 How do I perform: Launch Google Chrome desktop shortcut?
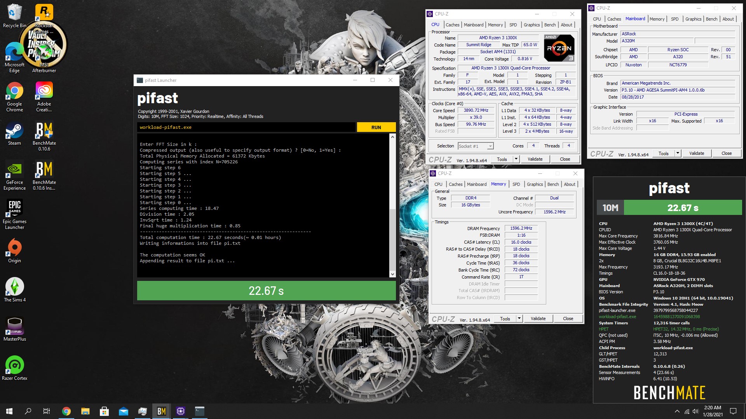(x=14, y=97)
